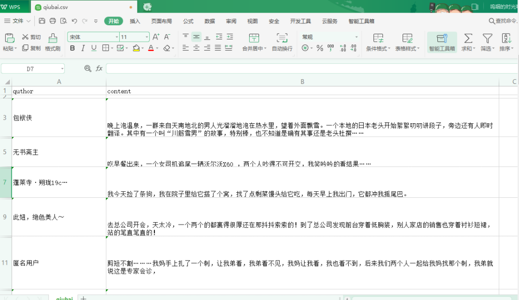This screenshot has height=300, width=519.
Task: Open the font size 11 dropdown
Action: tap(146, 37)
